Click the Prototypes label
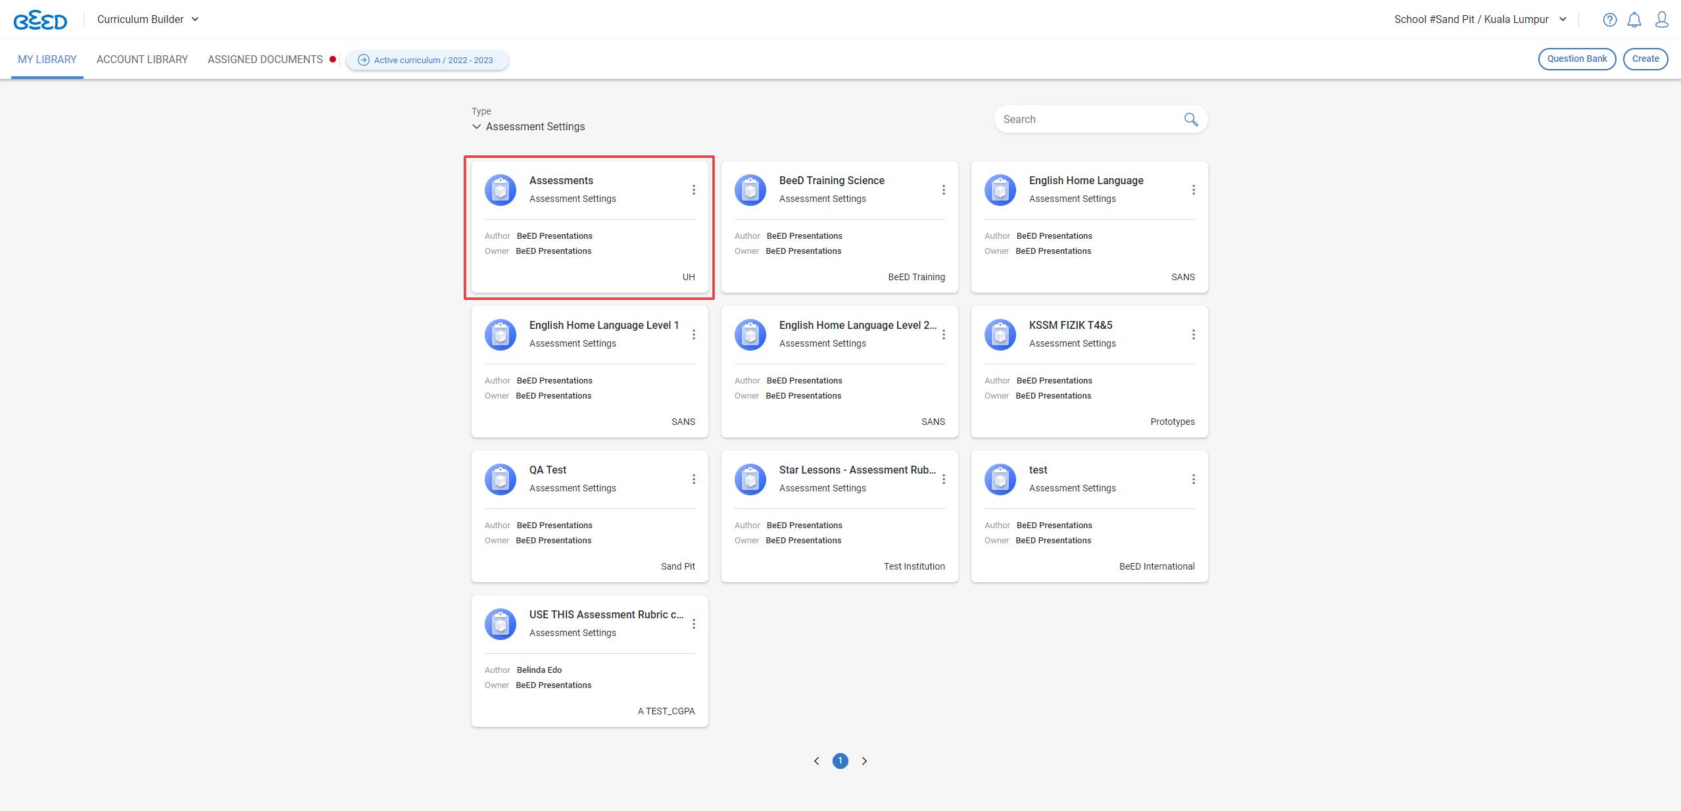Viewport: 1681px width, 811px height. tap(1172, 422)
